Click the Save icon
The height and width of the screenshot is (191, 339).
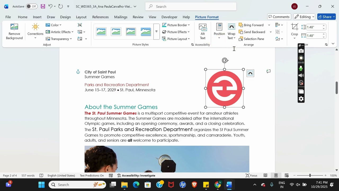point(43,6)
